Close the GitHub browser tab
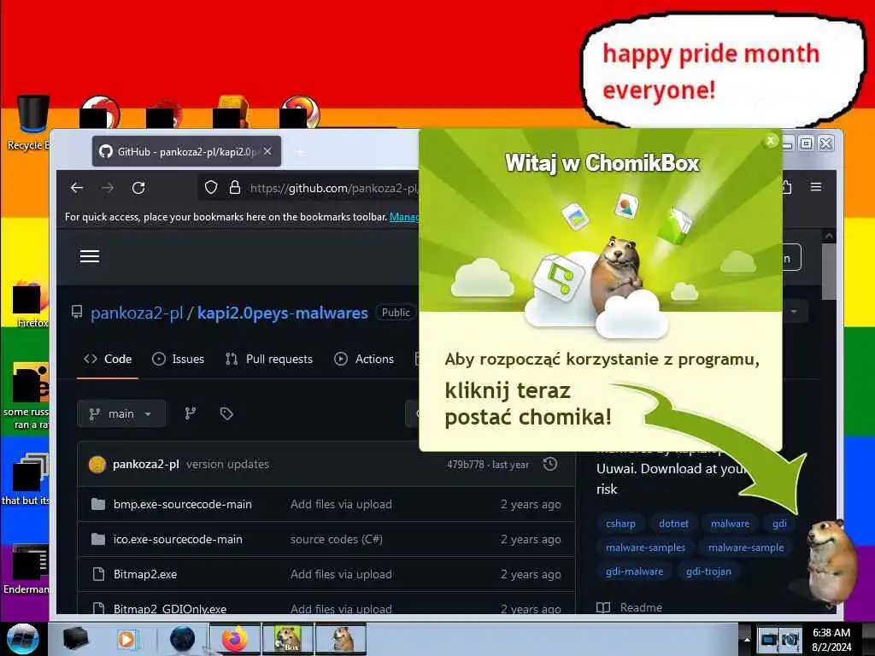The image size is (875, 656). click(x=267, y=151)
